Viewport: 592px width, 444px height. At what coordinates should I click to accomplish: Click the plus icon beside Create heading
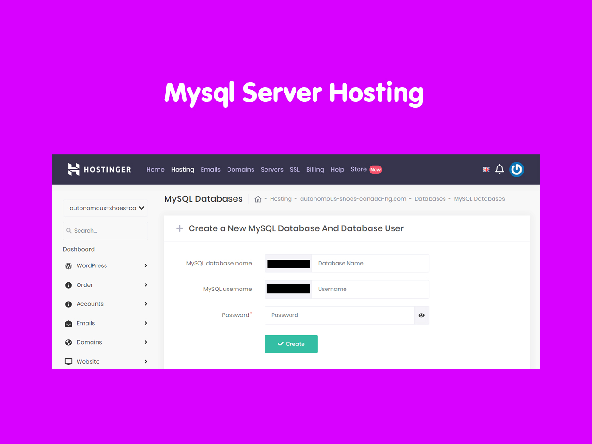coord(179,228)
